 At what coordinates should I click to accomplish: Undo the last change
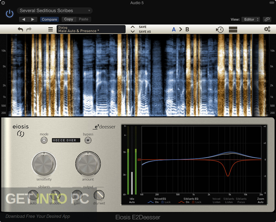[x=20, y=29]
